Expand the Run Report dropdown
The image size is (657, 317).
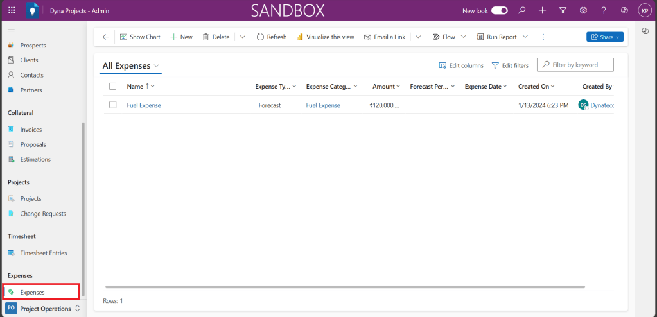(x=525, y=37)
